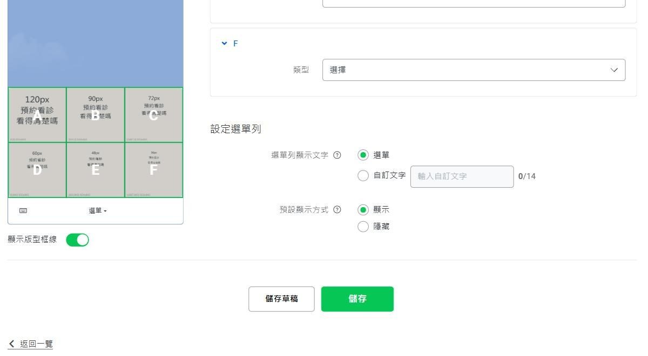Click the 選單列顯示文字 label

[300, 155]
